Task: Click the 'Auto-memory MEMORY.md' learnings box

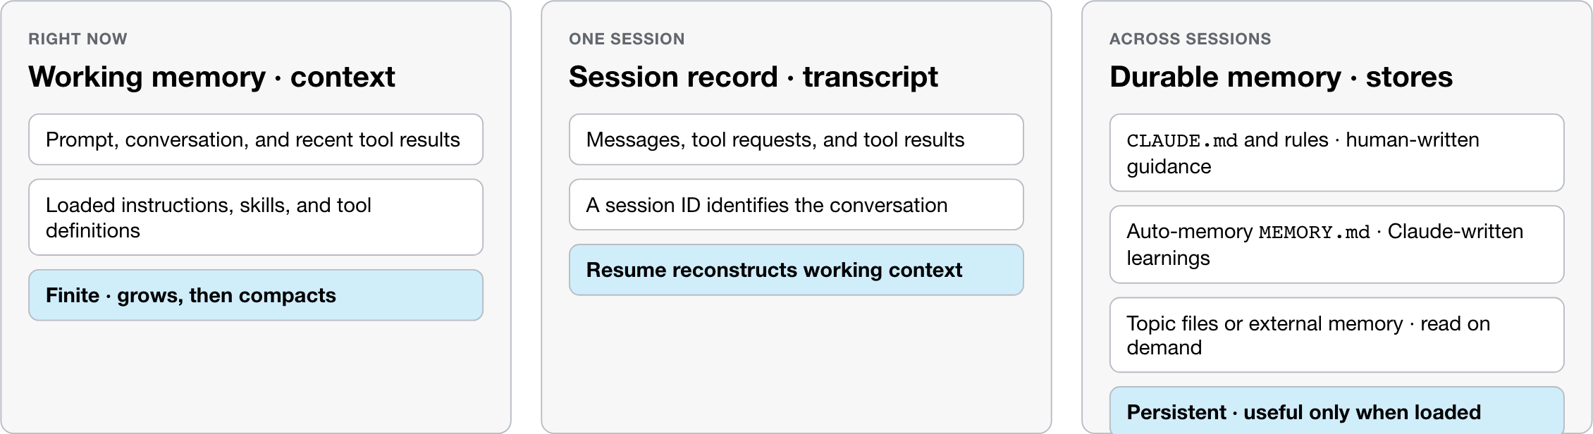Action: tap(1337, 244)
